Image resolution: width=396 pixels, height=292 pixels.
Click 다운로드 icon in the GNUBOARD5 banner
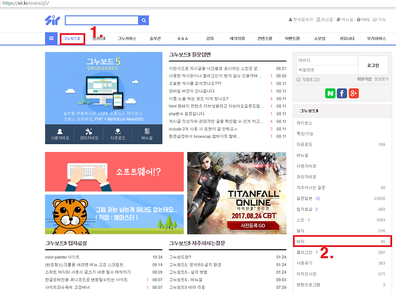pyautogui.click(x=118, y=134)
